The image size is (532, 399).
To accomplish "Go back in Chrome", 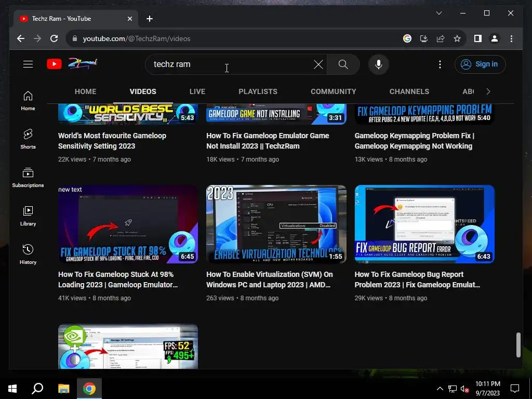I will click(21, 38).
